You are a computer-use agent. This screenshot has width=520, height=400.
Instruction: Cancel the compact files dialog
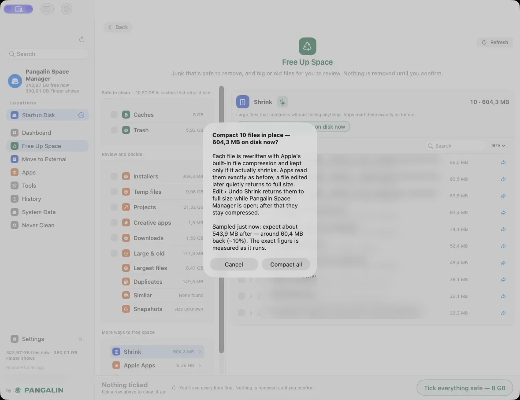coord(234,264)
